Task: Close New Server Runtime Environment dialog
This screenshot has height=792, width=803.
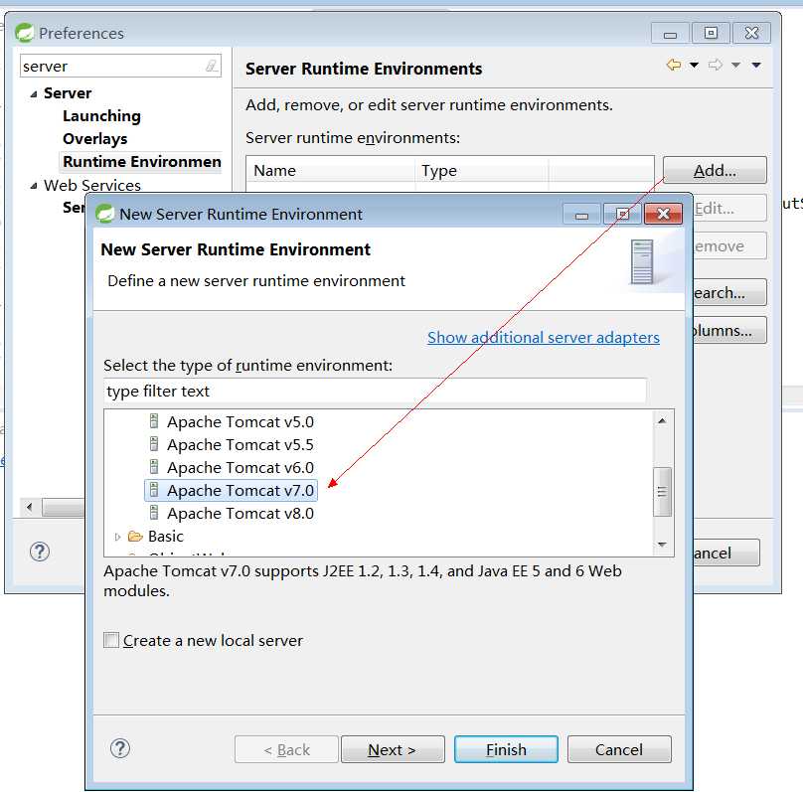Action: pyautogui.click(x=663, y=214)
